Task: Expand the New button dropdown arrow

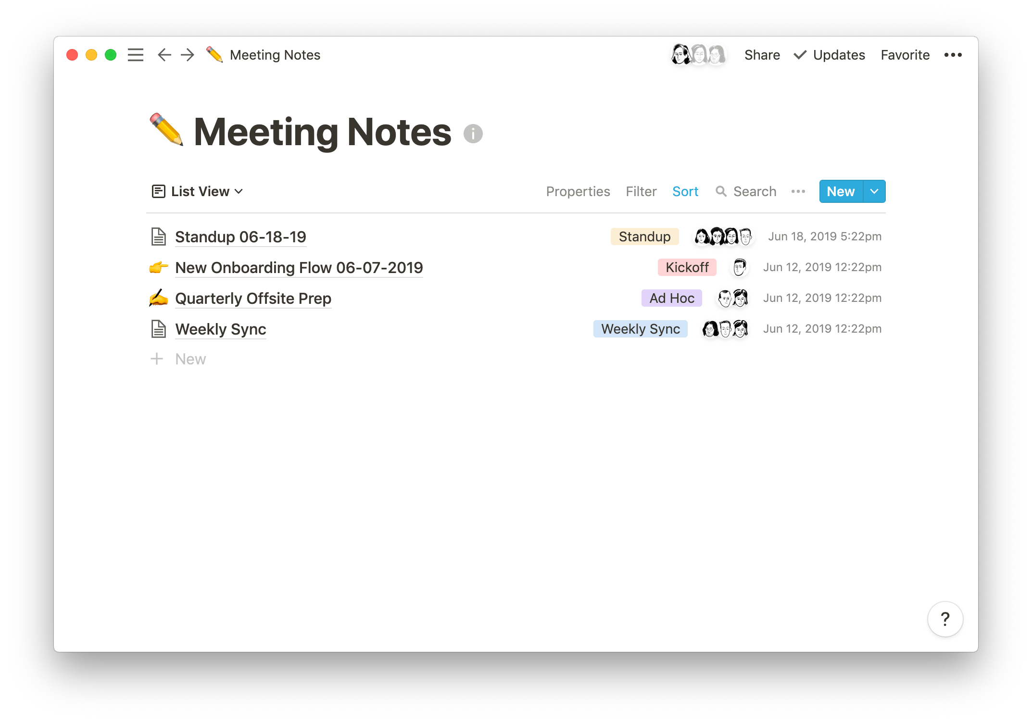Action: tap(874, 191)
